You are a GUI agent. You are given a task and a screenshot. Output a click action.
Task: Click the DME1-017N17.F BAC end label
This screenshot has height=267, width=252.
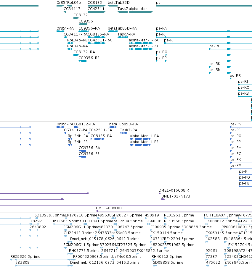point(176,196)
